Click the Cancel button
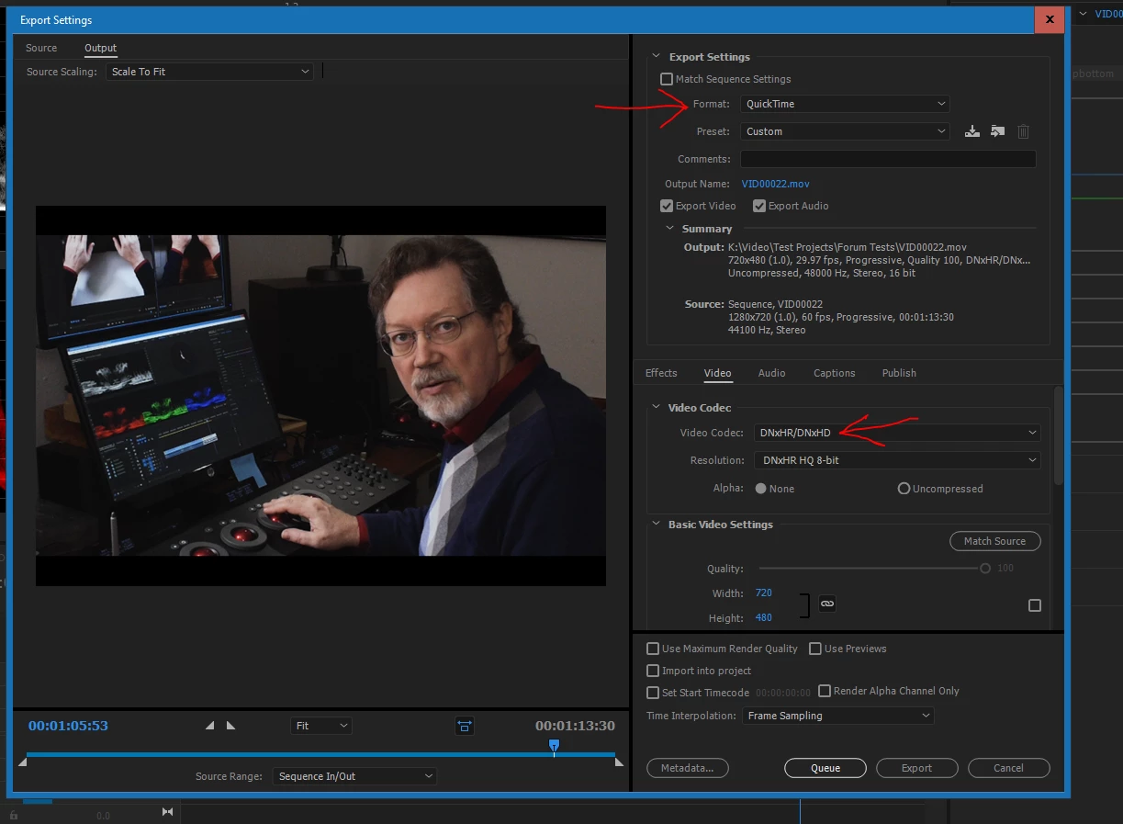Viewport: 1123px width, 824px height. [1008, 768]
